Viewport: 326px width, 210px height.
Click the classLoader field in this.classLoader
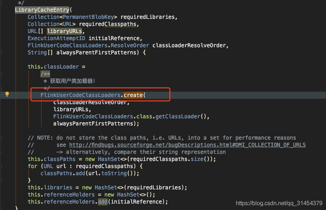tap(61, 67)
